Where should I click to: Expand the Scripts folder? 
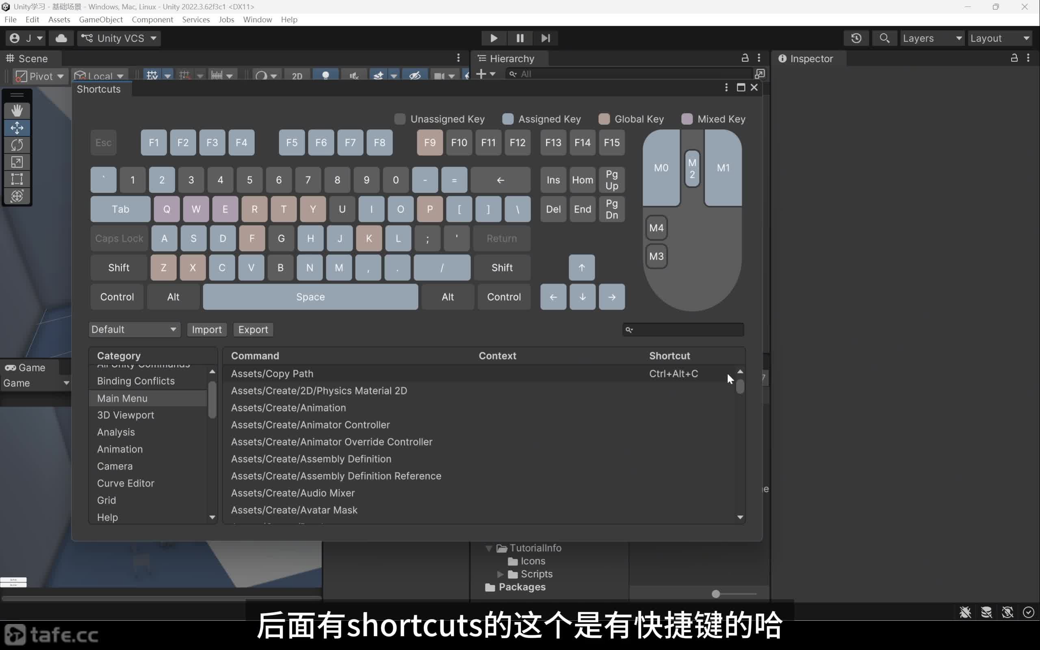(500, 574)
